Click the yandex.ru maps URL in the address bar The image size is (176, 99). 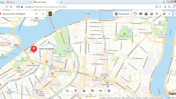coord(46,7)
